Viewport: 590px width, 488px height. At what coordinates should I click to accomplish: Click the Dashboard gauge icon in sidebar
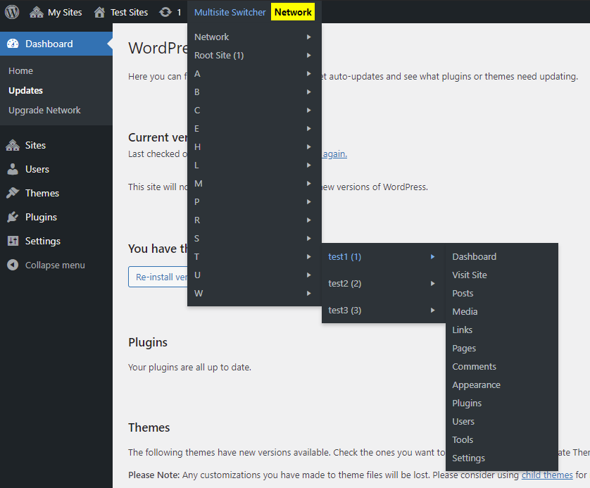click(x=13, y=44)
